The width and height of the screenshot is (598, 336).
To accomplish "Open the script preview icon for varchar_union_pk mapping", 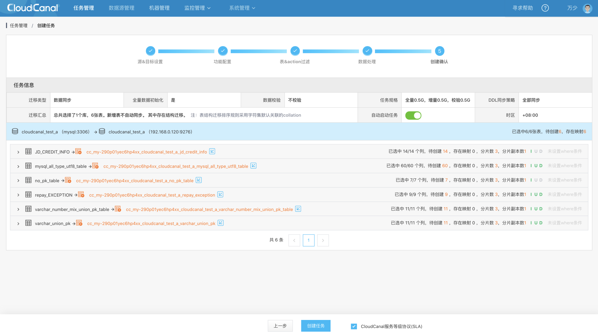I will coord(221,223).
